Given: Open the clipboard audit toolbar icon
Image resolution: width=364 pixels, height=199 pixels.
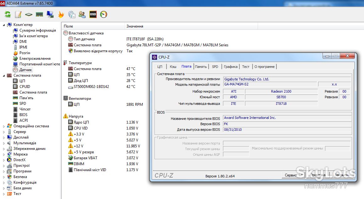Looking at the screenshot, I should pyautogui.click(x=72, y=14).
